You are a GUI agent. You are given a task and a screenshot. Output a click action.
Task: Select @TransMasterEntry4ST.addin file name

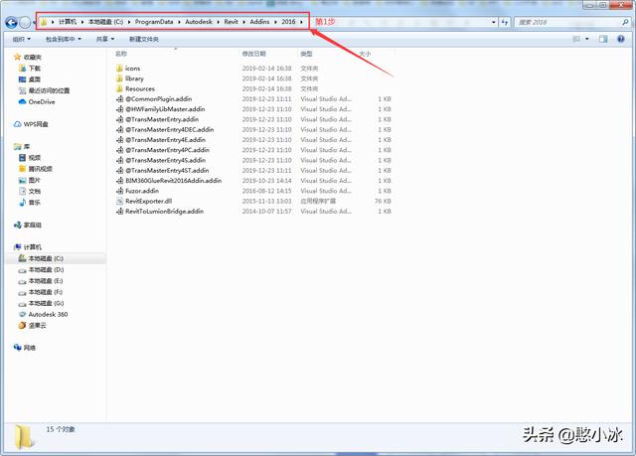click(167, 170)
